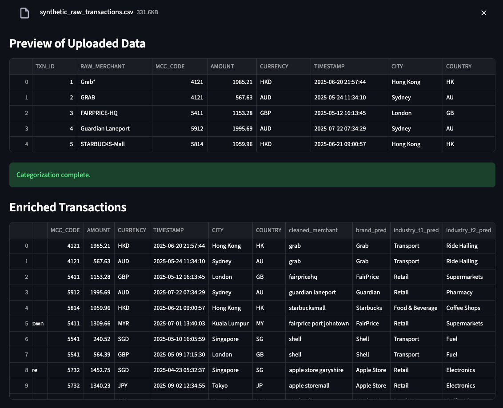Click the industry_t1_pred column header
Screen dimensions: 503x408
[416, 230]
